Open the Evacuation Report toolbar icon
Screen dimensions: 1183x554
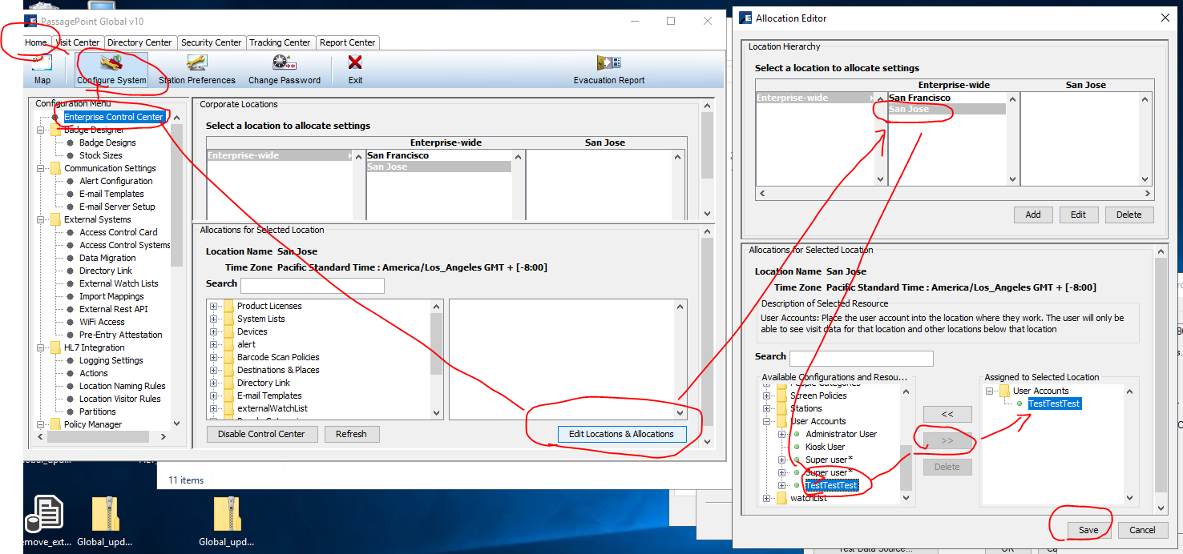pos(609,69)
